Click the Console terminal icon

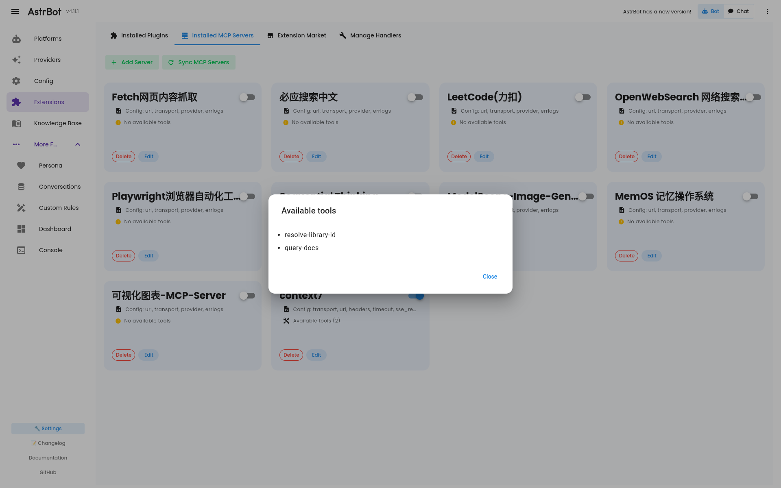[21, 250]
